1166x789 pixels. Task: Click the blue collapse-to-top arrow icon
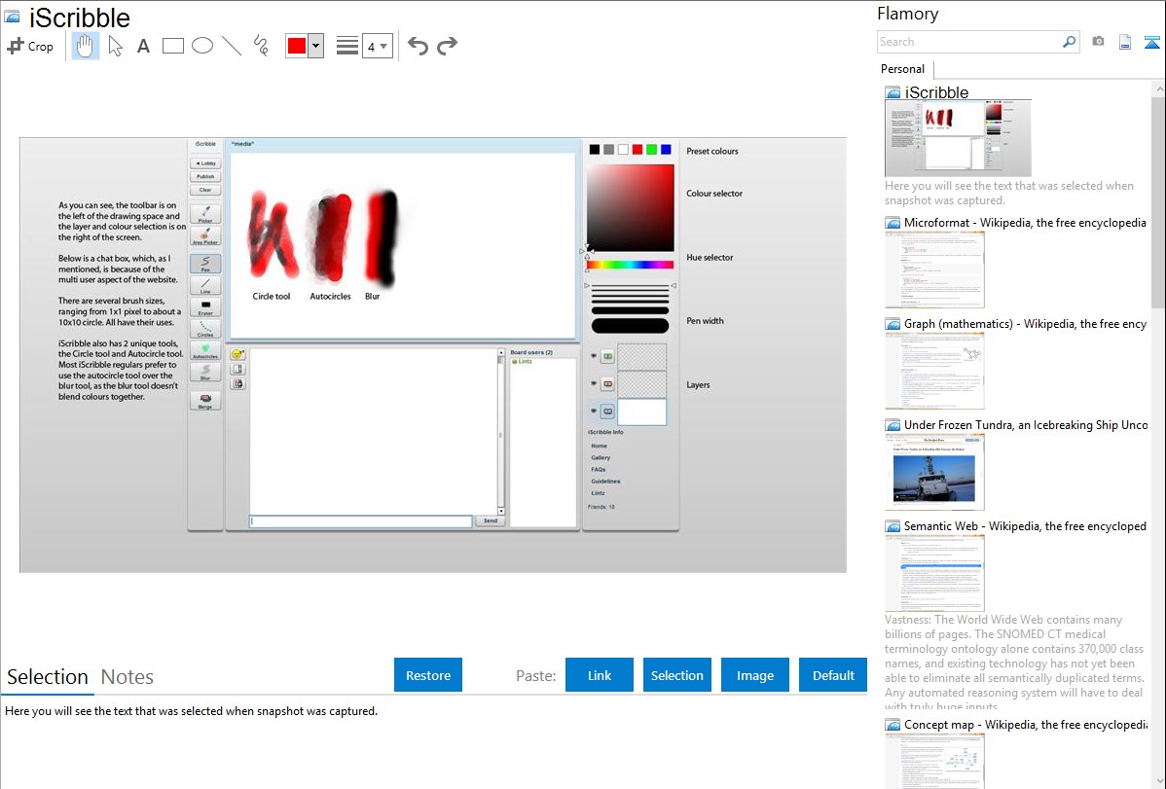click(x=1151, y=43)
